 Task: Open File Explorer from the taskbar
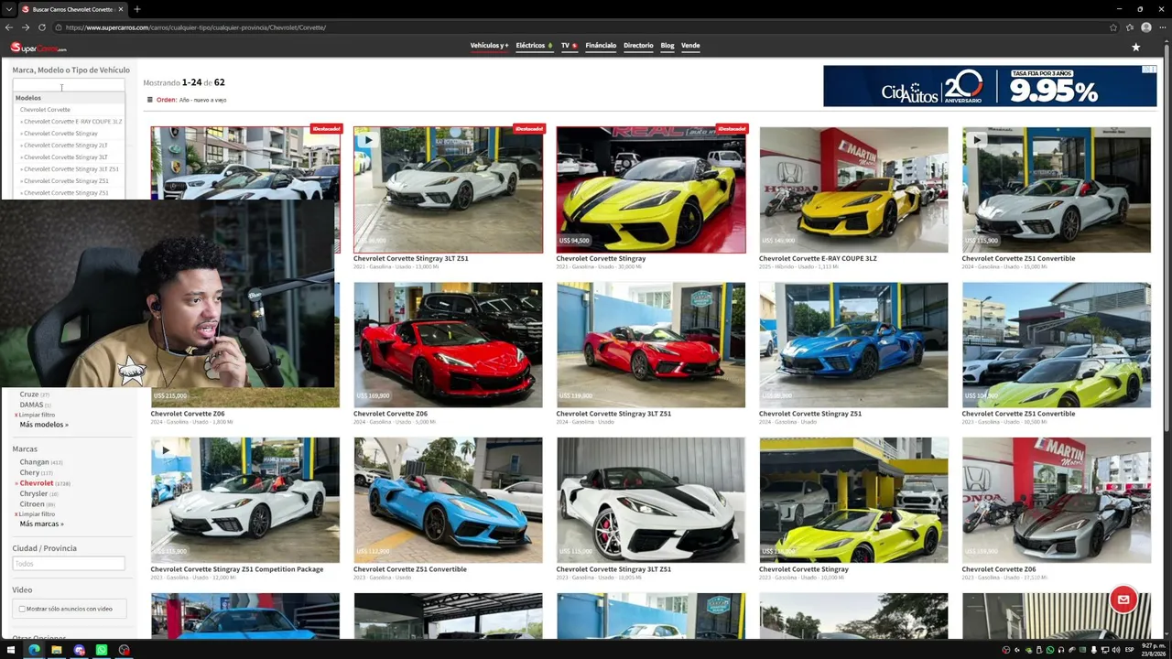point(57,651)
